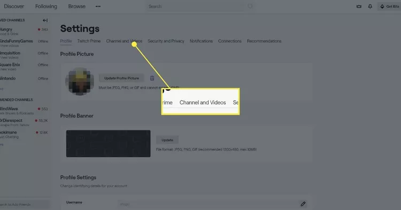Click the Profile Picture heading
Viewport: 401px width, 210px height.
[x=76, y=54]
